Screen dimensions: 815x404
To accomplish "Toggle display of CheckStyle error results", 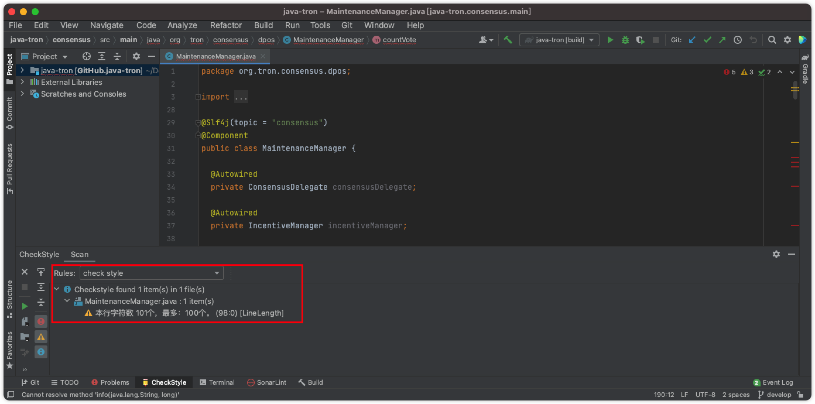I will (41, 322).
